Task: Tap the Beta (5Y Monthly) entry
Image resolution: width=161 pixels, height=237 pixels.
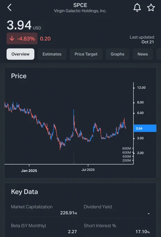Action: pos(44,229)
